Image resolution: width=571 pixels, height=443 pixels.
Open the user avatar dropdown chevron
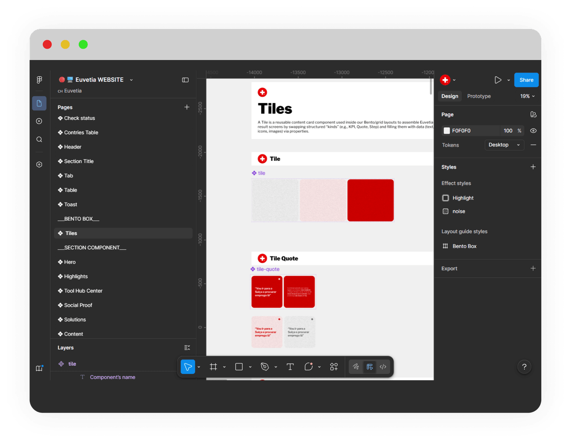[x=454, y=80]
